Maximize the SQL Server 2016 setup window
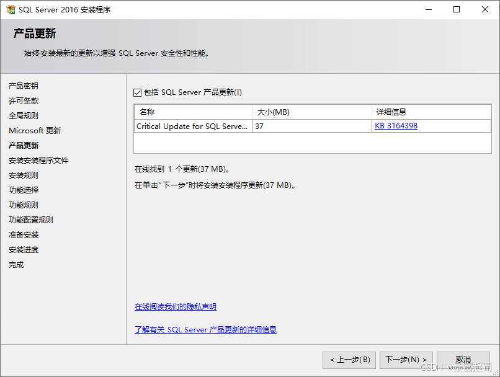The width and height of the screenshot is (500, 377). tap(457, 9)
